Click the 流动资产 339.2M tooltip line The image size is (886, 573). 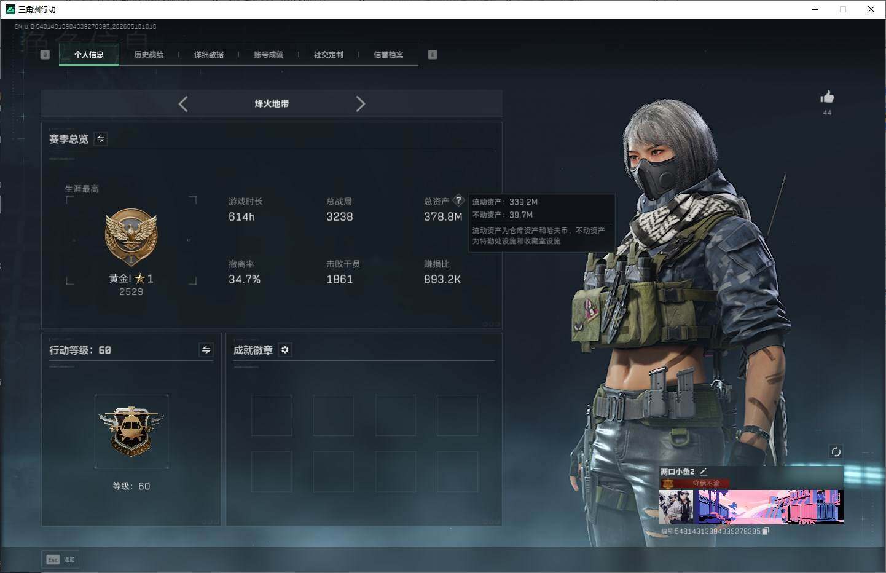[505, 202]
